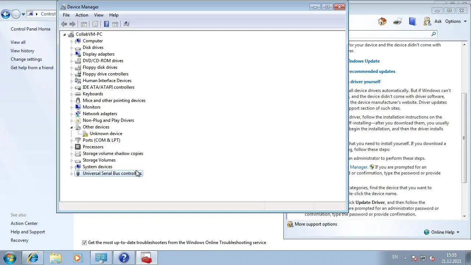Click the blue Browse Help book icon
Viewport: 471px width, 265px height.
click(x=412, y=21)
